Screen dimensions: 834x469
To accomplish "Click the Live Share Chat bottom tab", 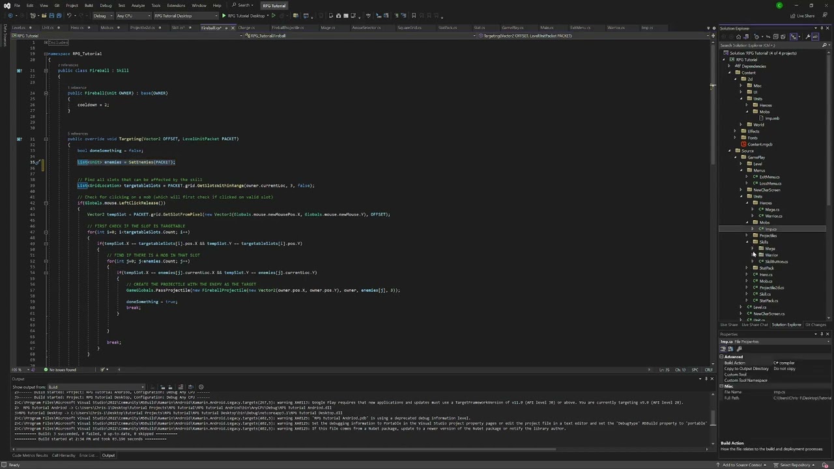I will (x=755, y=324).
